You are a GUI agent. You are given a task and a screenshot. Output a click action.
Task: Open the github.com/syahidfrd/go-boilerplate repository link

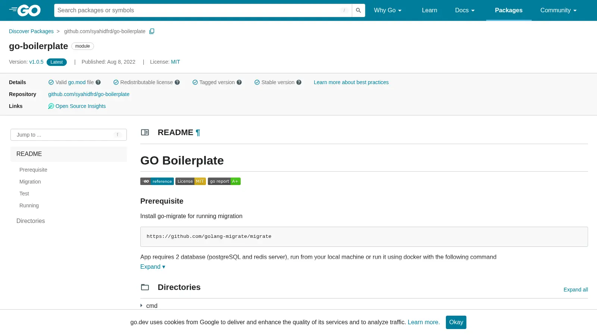click(x=89, y=94)
